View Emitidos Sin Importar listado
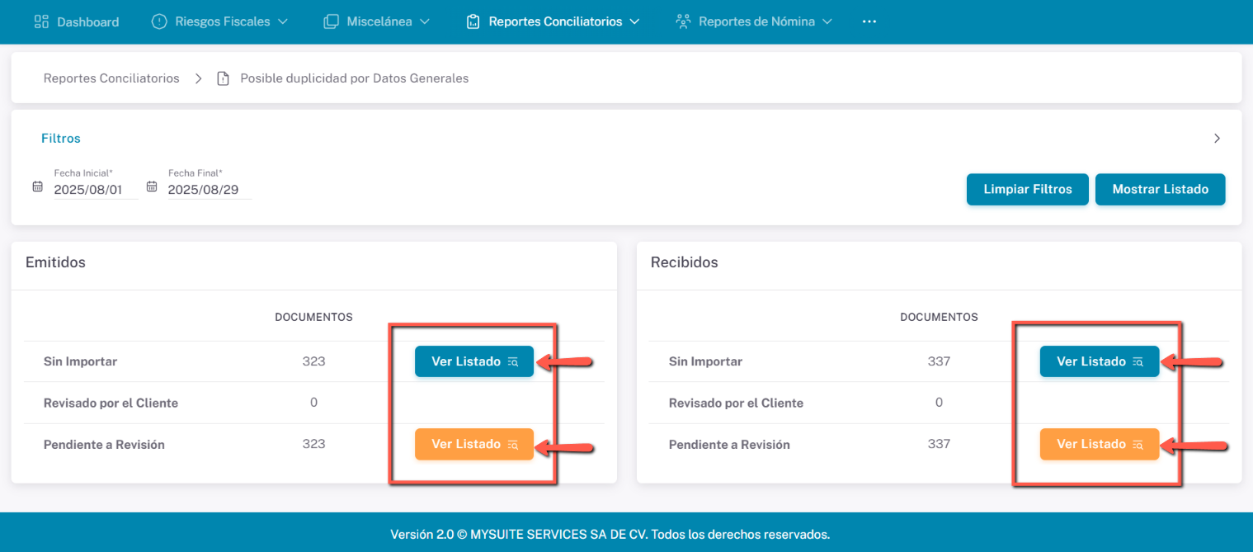This screenshot has height=552, width=1253. click(473, 361)
